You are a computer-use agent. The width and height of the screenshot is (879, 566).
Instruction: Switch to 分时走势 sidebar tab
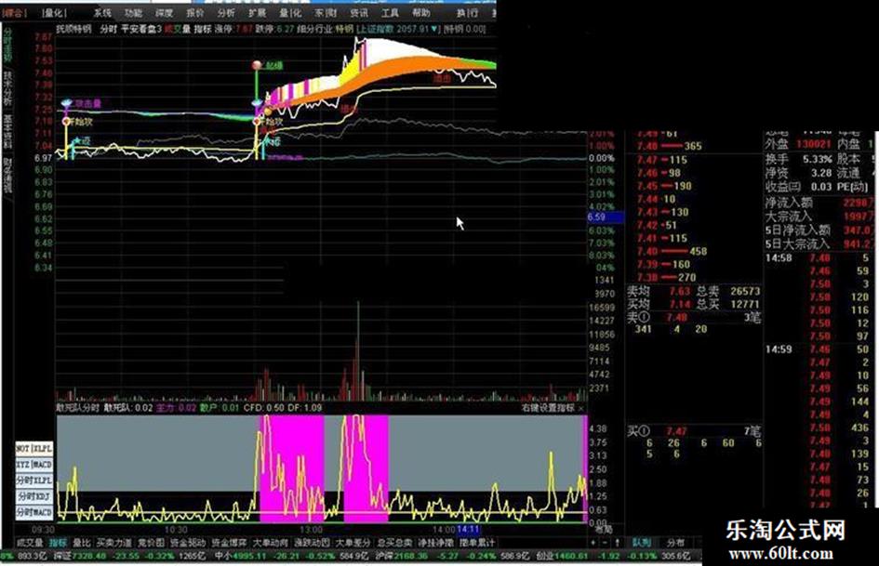(x=7, y=45)
